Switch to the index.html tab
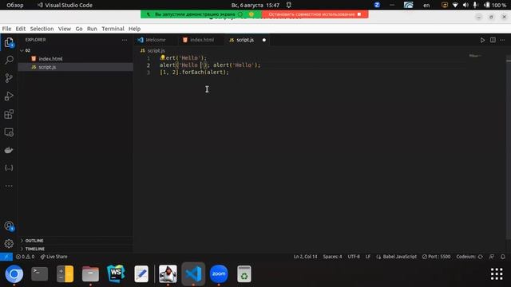This screenshot has height=287, width=511. tap(201, 40)
